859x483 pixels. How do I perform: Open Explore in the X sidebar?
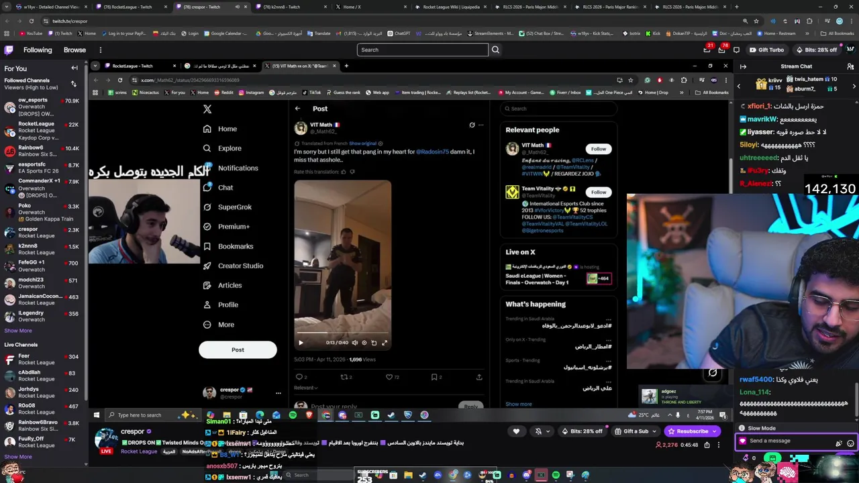(222, 148)
